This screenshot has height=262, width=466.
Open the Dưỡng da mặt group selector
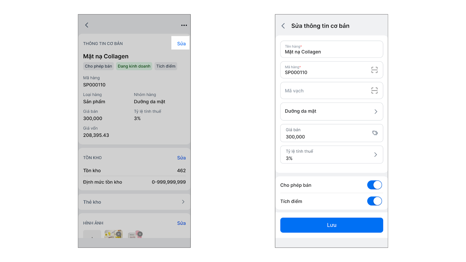(x=331, y=111)
